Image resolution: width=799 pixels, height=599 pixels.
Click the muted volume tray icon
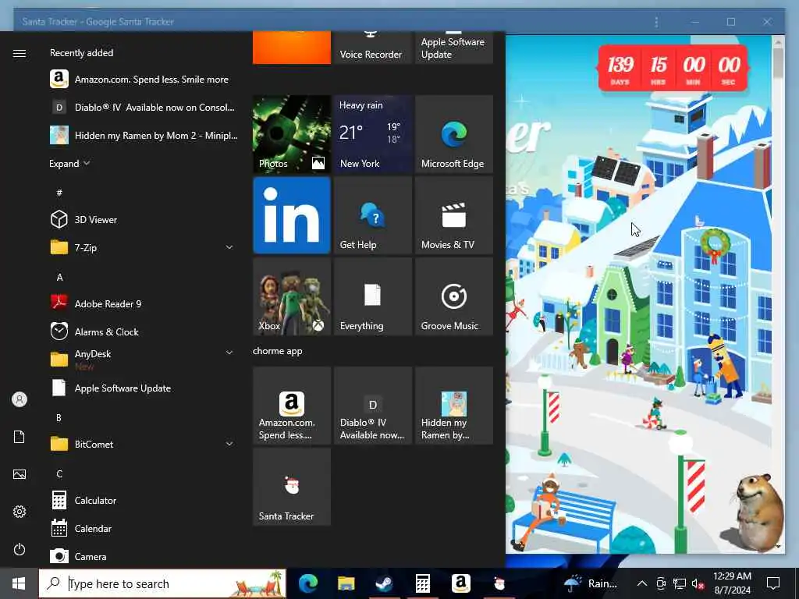pyautogui.click(x=698, y=584)
